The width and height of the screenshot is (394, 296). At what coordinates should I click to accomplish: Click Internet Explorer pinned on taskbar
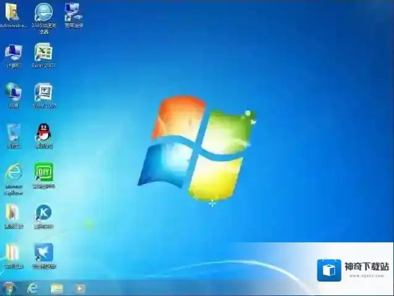point(32,288)
